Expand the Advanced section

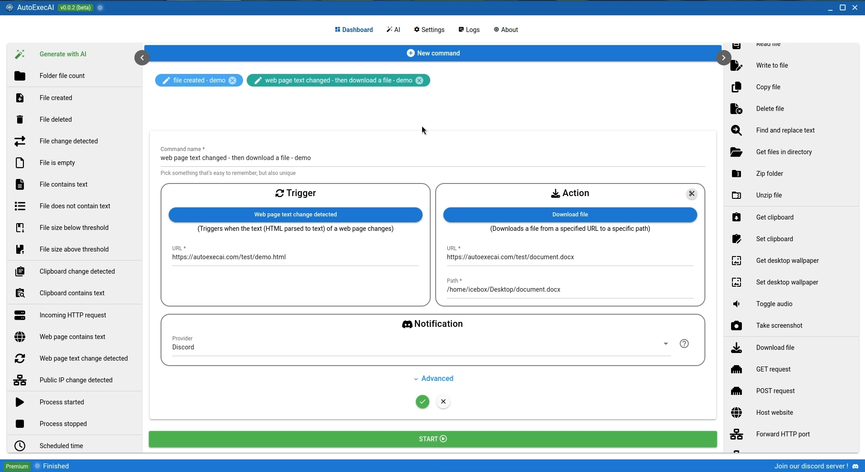tap(433, 379)
